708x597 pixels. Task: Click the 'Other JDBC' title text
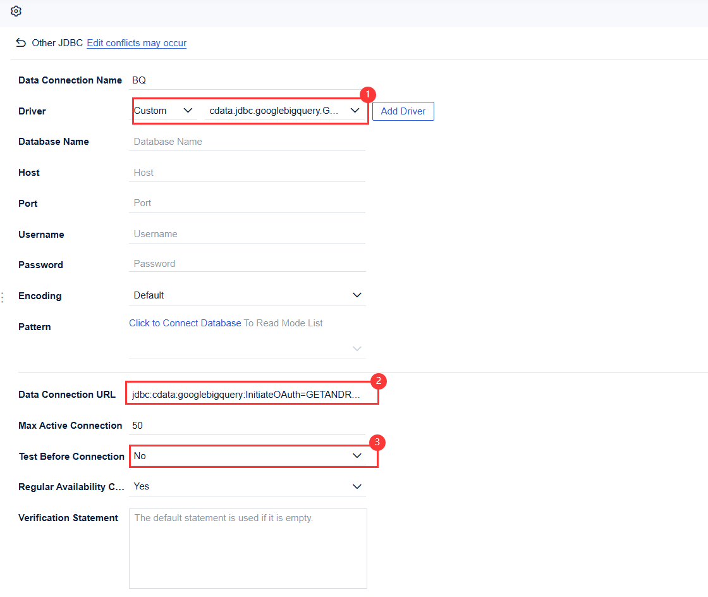click(58, 43)
